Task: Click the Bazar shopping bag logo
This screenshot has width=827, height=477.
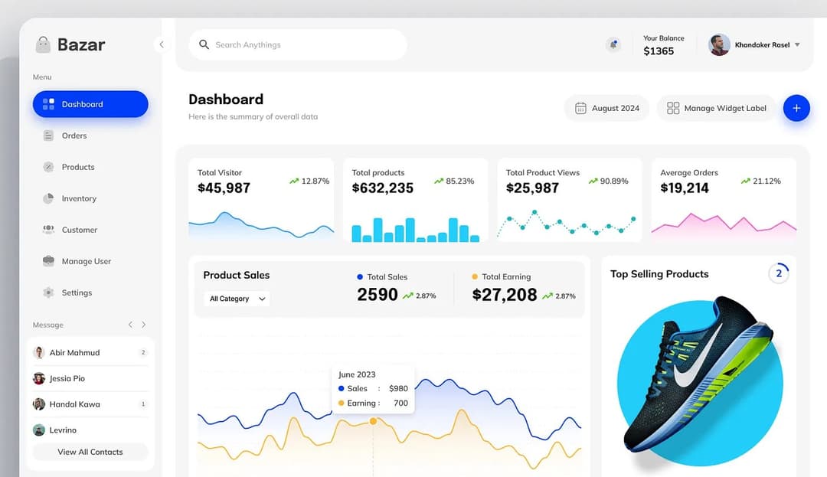Action: (x=43, y=44)
